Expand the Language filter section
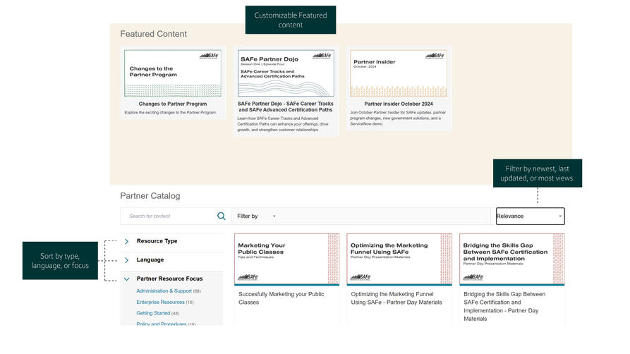Viewport: 630px width, 354px height. (150, 260)
